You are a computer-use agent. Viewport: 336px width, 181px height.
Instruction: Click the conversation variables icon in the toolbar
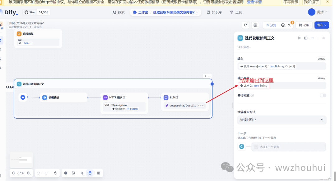[246, 25]
